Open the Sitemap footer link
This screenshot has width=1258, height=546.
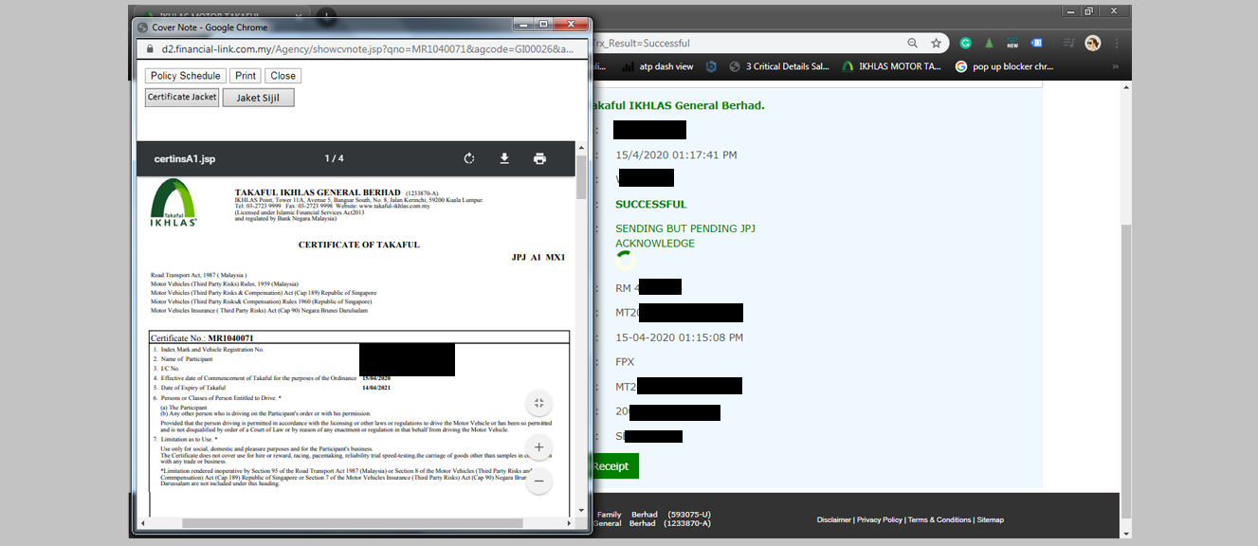click(x=990, y=519)
